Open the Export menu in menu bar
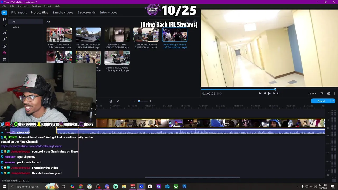This screenshot has height=190, width=338. tap(48, 6)
